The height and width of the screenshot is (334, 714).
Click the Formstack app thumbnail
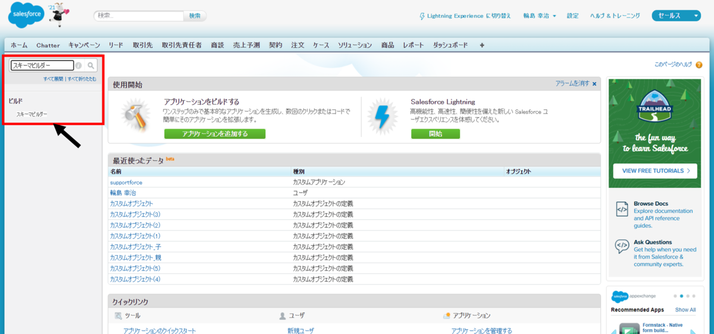(x=629, y=328)
